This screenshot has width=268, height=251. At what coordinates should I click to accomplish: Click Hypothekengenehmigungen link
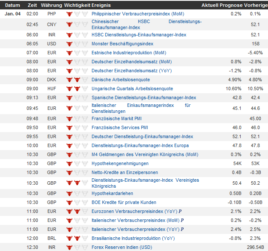[x=120, y=163]
